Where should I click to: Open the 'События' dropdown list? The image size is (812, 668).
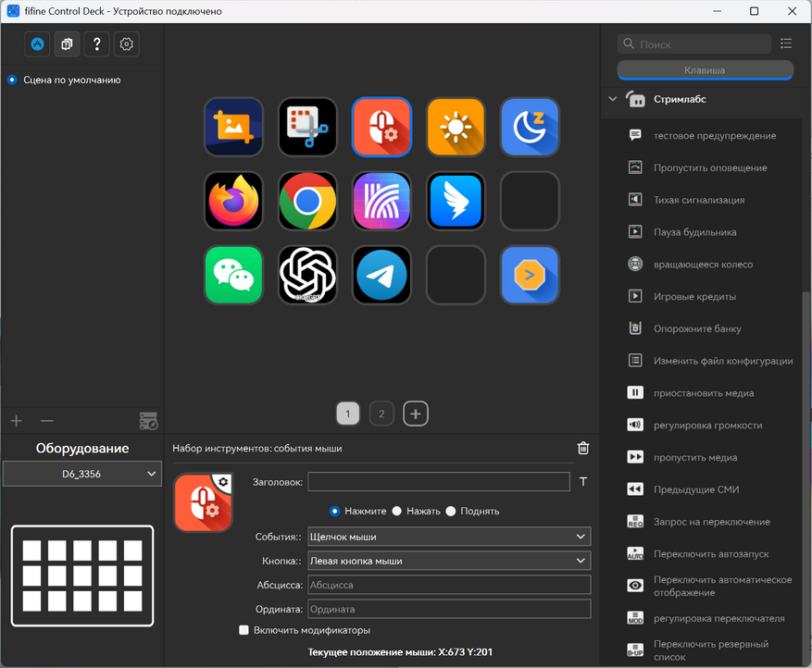[448, 537]
